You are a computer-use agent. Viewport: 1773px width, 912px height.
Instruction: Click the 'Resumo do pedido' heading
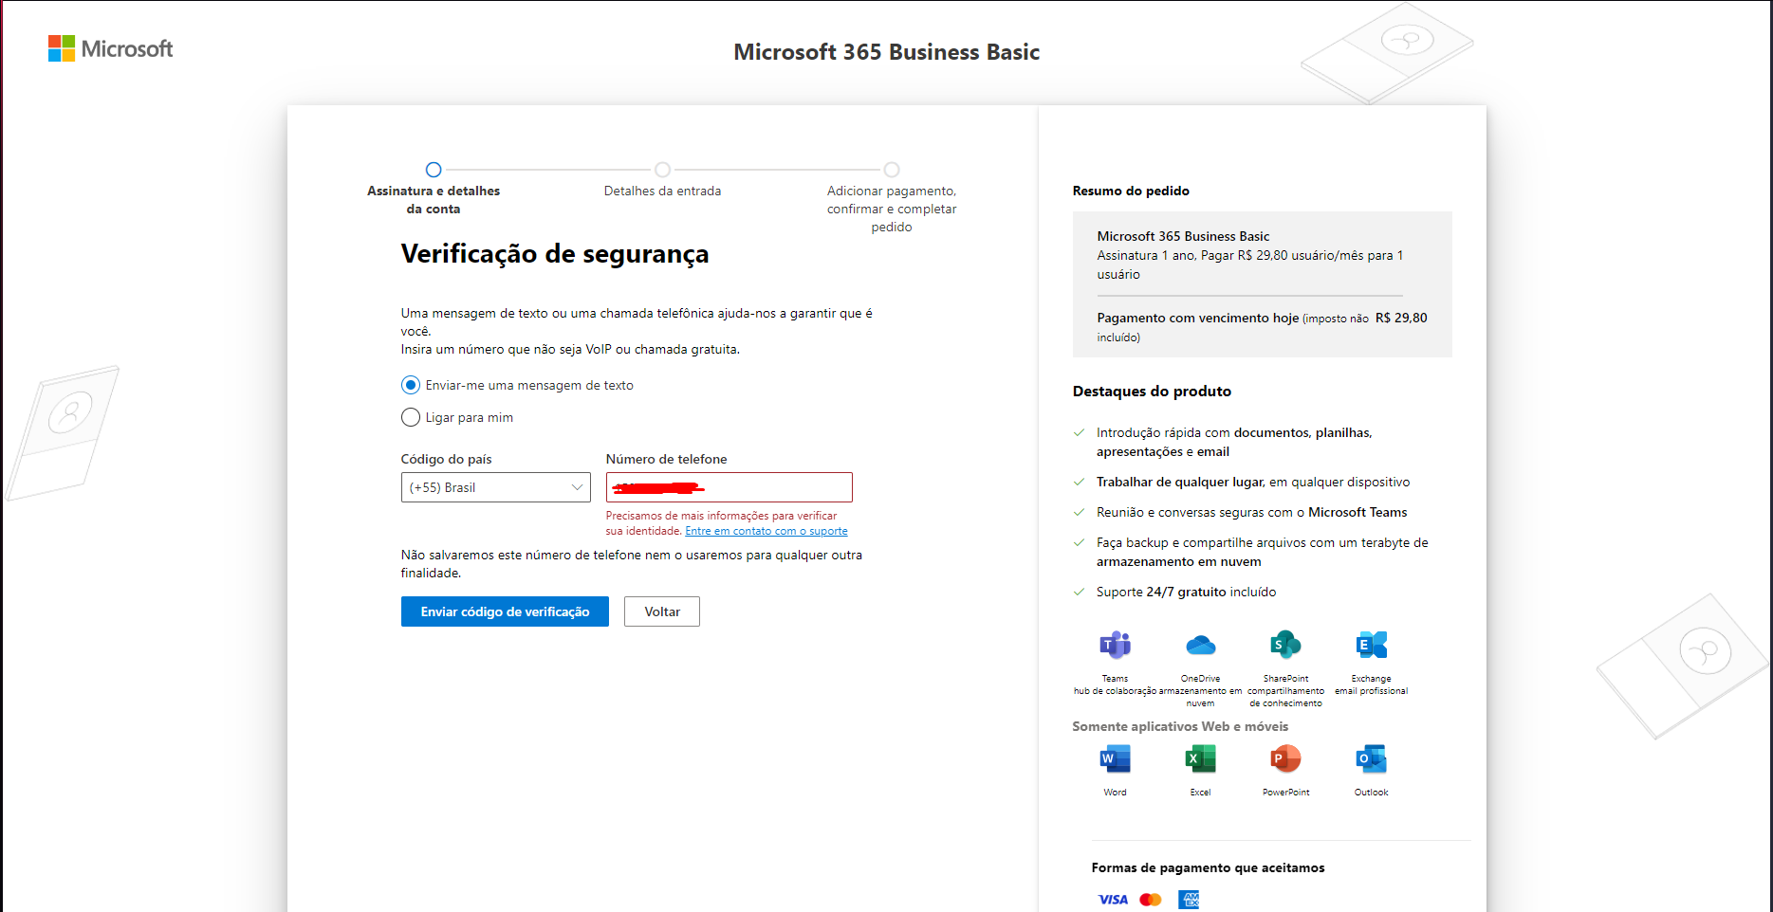[1131, 191]
